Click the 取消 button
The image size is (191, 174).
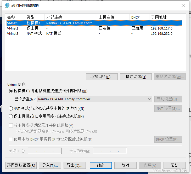pyautogui.click(x=125, y=165)
